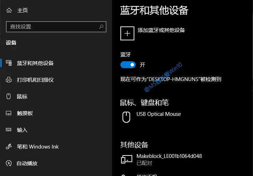Click the autoplay icon in sidebar
Image resolution: width=253 pixels, height=176 pixels.
click(9, 163)
